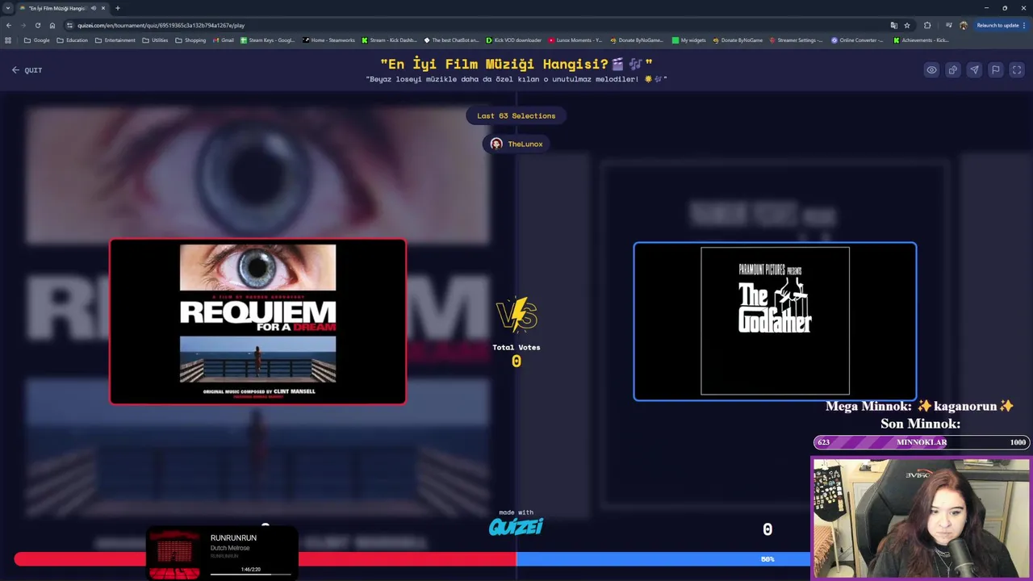Image resolution: width=1033 pixels, height=581 pixels.
Task: Bookmark this page with the star icon
Action: (907, 25)
